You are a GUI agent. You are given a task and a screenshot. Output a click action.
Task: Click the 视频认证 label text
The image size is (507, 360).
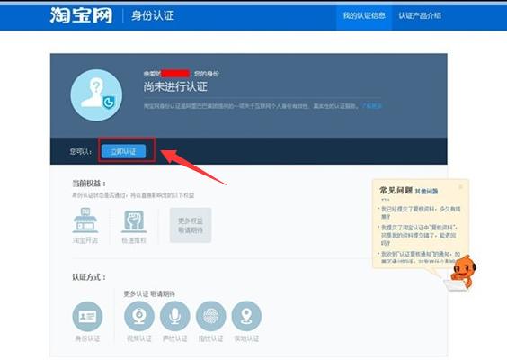coord(139,338)
